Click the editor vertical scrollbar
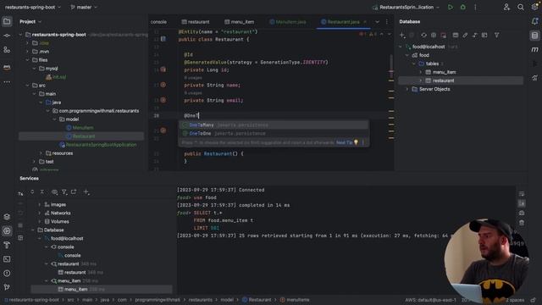Image resolution: width=542 pixels, height=305 pixels. point(391,66)
